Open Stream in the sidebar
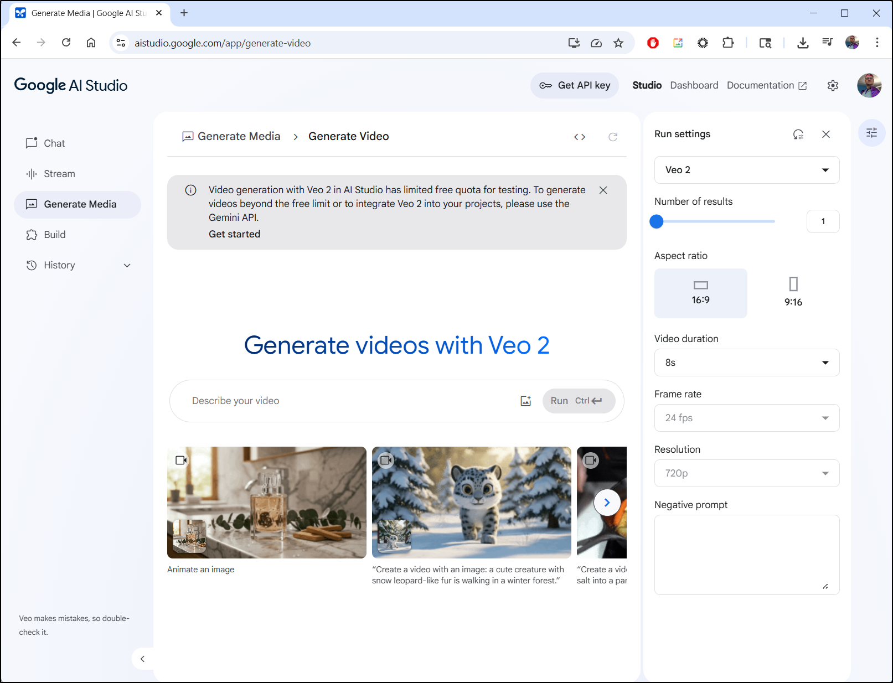 coord(78,174)
